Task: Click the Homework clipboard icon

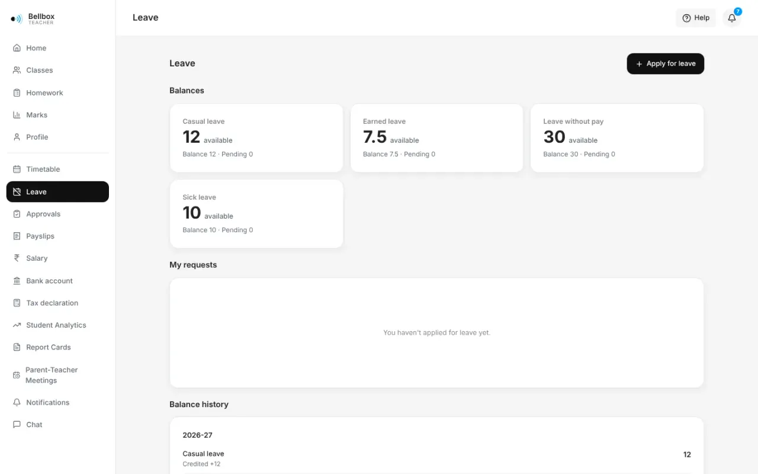Action: point(17,92)
